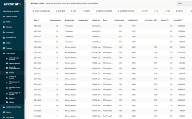
Task: Add the Centres de coûts filter
Action: pyautogui.click(x=104, y=11)
